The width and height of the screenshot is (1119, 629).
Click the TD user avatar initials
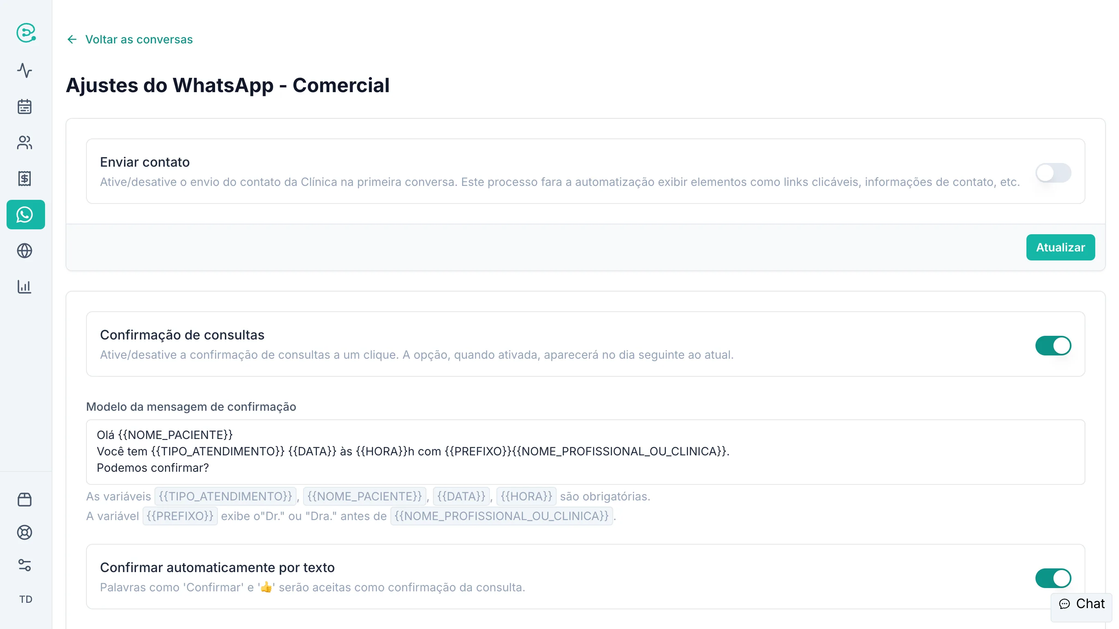pos(26,600)
